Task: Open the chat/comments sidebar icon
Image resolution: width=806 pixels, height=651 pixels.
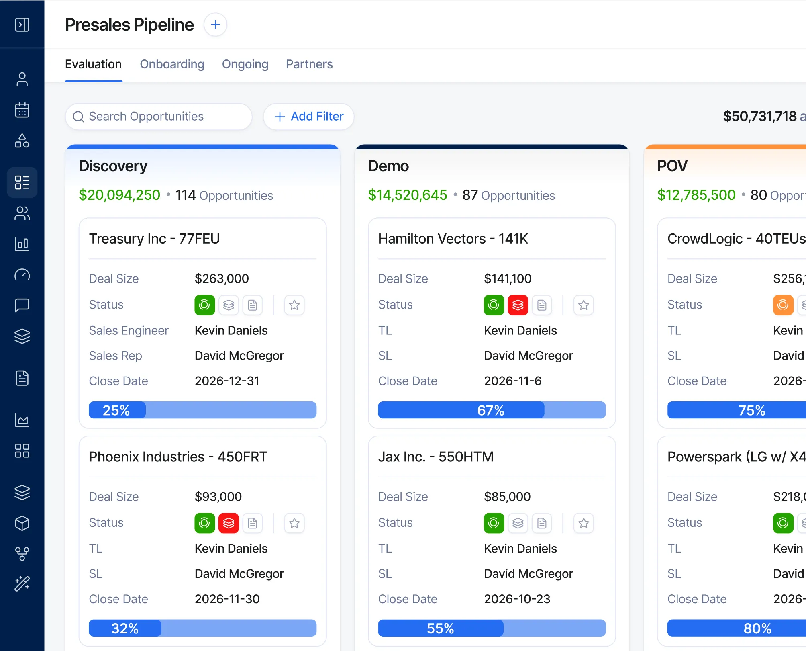Action: pyautogui.click(x=22, y=305)
